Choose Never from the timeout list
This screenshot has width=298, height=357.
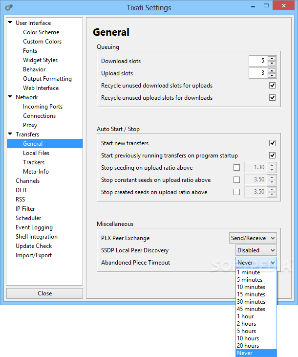click(x=256, y=353)
